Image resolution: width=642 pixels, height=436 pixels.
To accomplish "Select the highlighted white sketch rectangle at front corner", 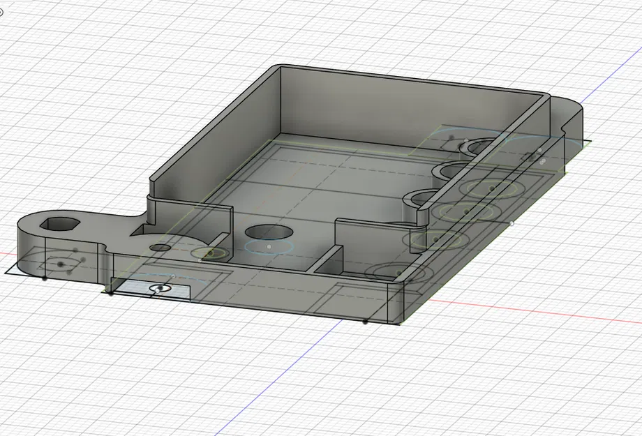I will tap(151, 289).
